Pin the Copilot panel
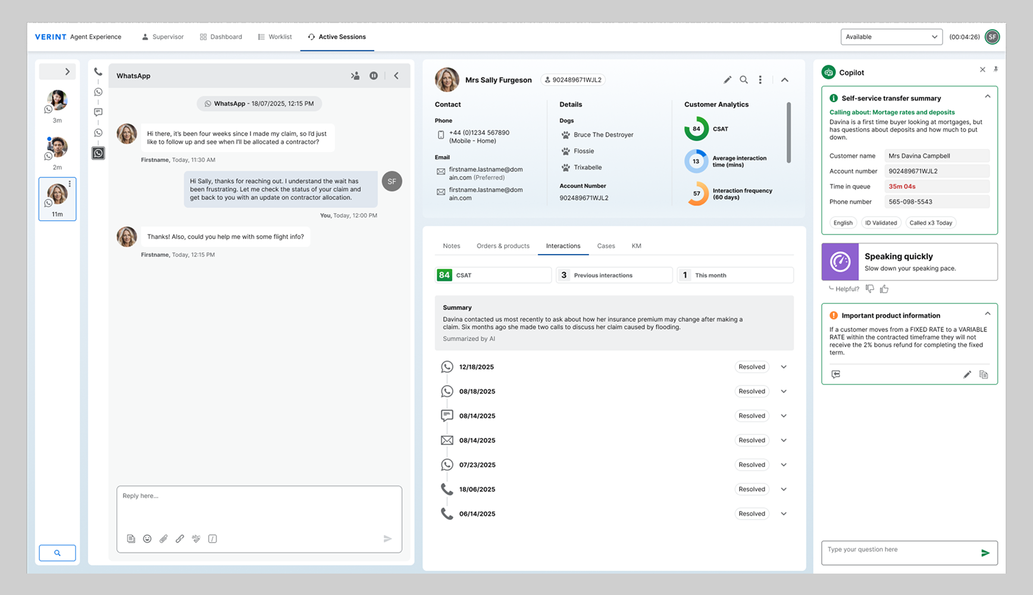The image size is (1033, 595). [x=996, y=70]
